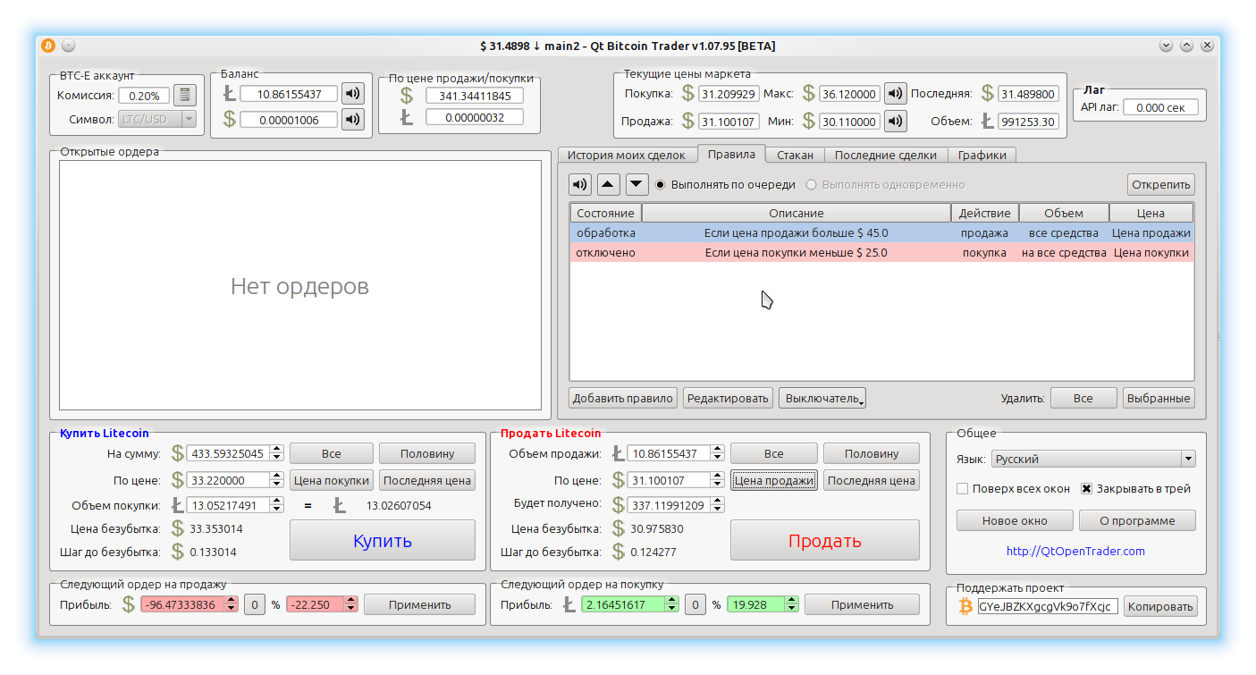Toggle sound for the Litecoin balance
The height and width of the screenshot is (675, 1256).
(x=353, y=94)
